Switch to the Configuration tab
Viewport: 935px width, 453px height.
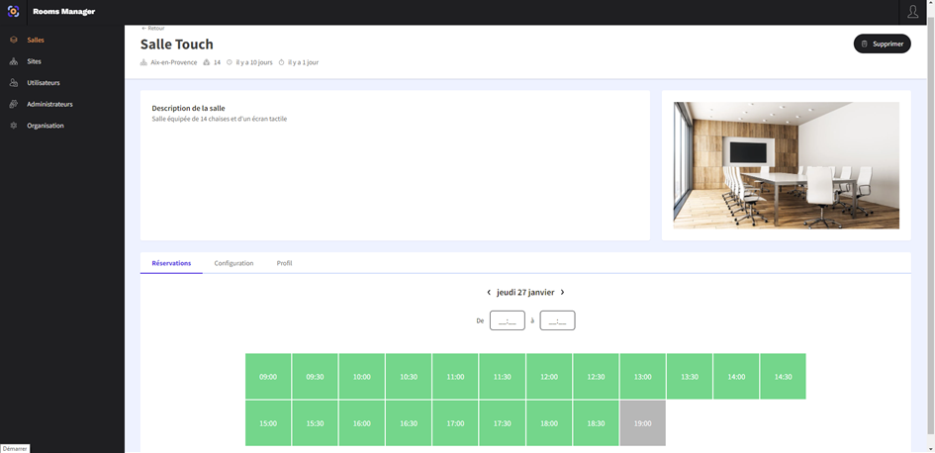click(234, 263)
